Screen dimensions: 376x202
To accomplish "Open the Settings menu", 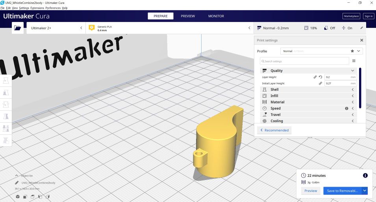I will click(x=24, y=8).
